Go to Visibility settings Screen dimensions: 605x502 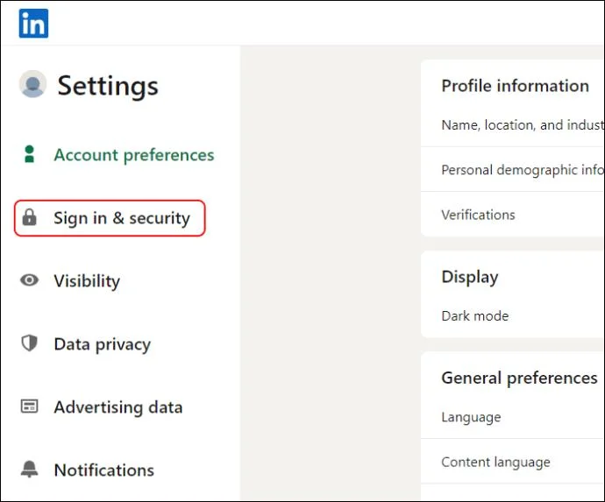click(87, 280)
